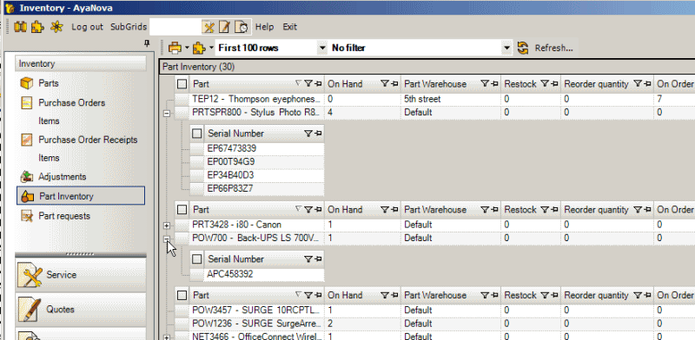Click the Quotes notepad and pen icon
This screenshot has height=340, width=695.
click(30, 310)
